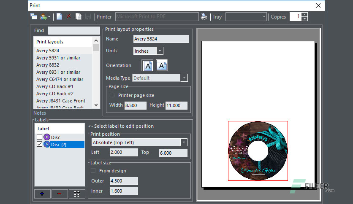Close the Print dialog

point(318,5)
